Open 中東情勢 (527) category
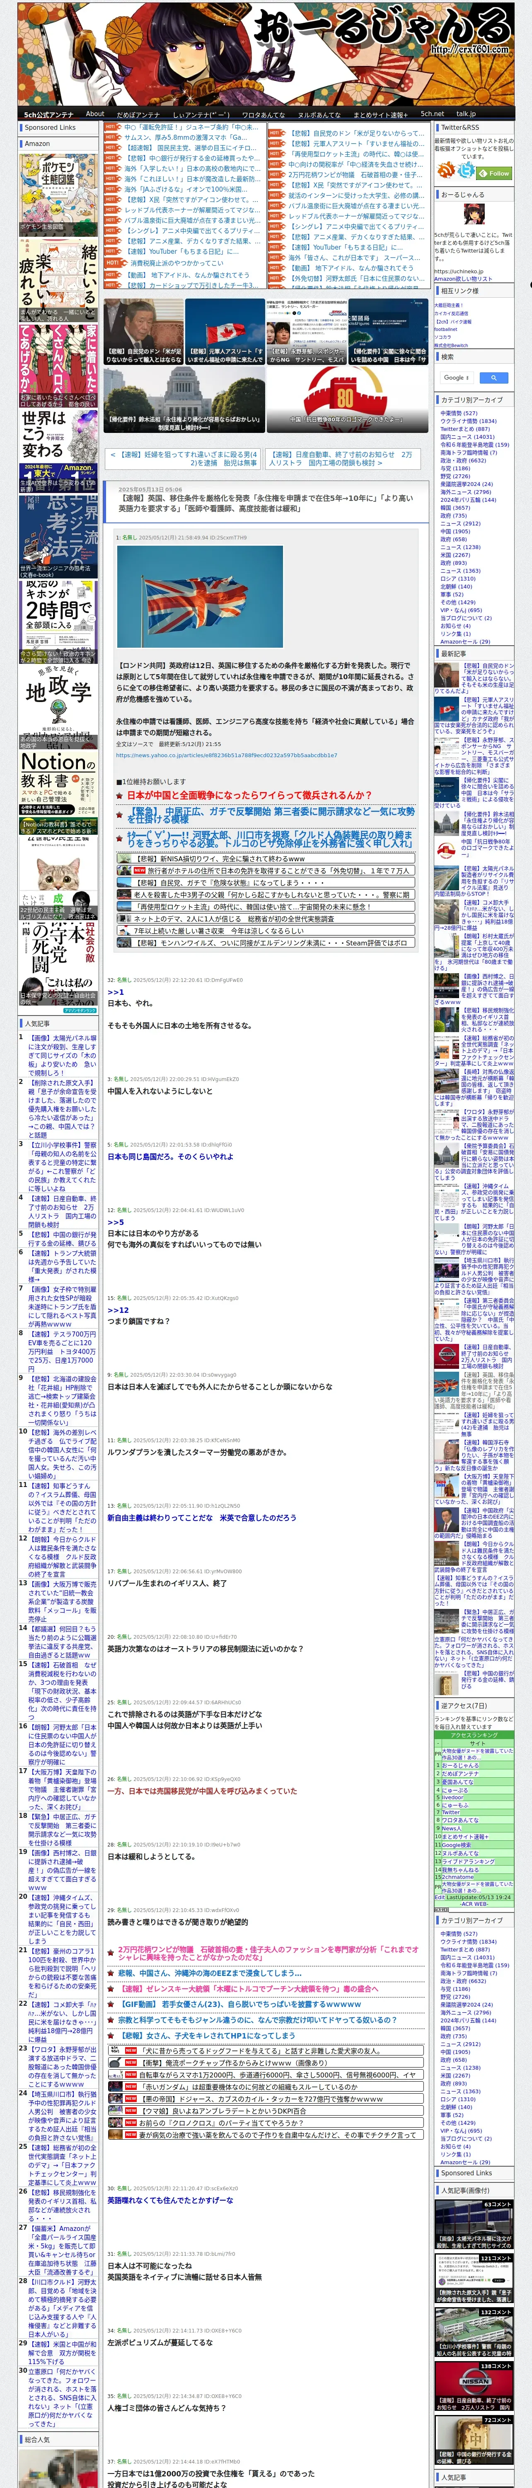The width and height of the screenshot is (532, 2488). [x=459, y=413]
